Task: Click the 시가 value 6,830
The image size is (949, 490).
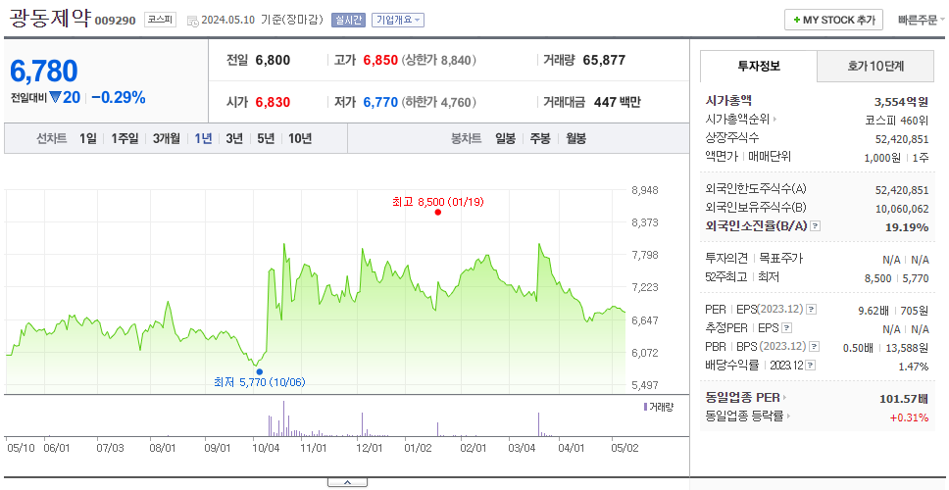Action: (273, 102)
